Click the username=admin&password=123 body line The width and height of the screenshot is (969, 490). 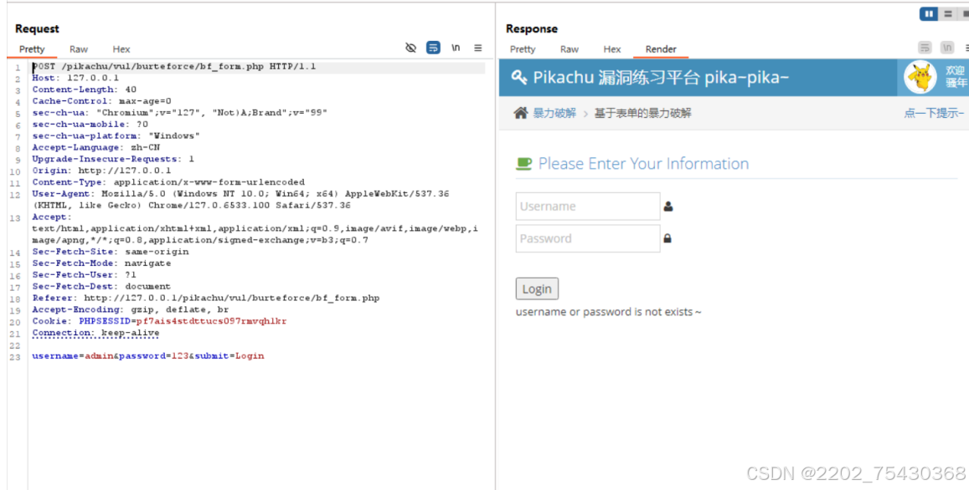click(148, 355)
